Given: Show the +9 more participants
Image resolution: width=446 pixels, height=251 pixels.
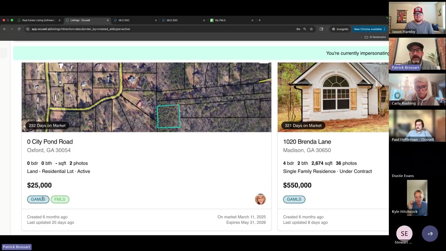Looking at the screenshot, I should click(430, 234).
